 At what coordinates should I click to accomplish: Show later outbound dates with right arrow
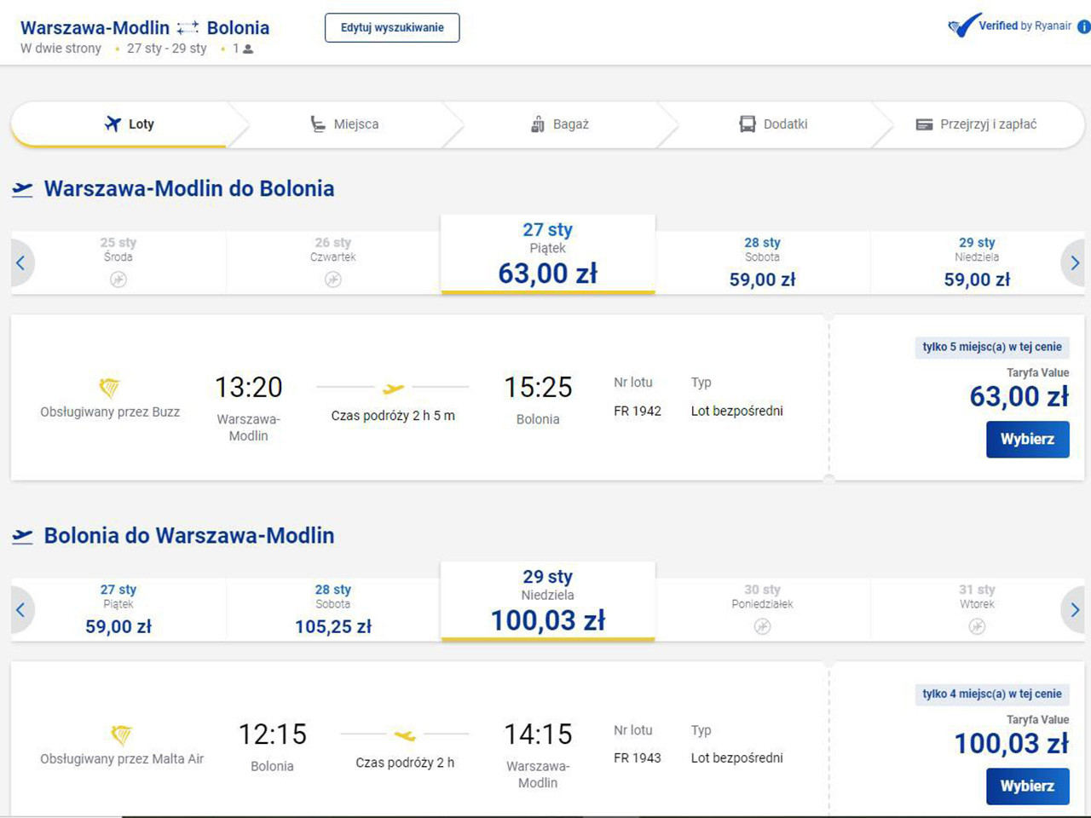point(1074,262)
